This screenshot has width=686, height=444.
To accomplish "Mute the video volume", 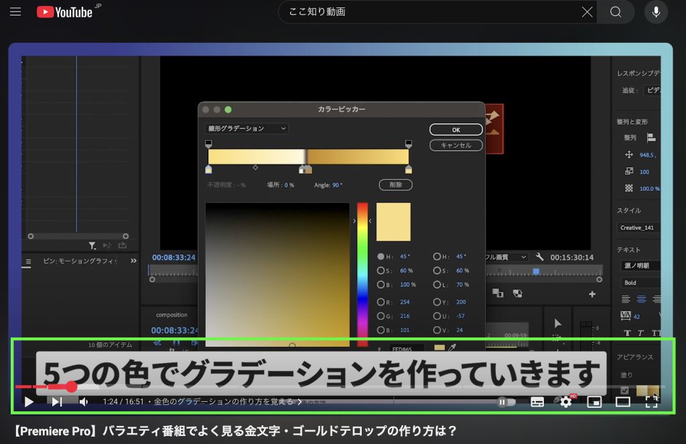I will (84, 402).
